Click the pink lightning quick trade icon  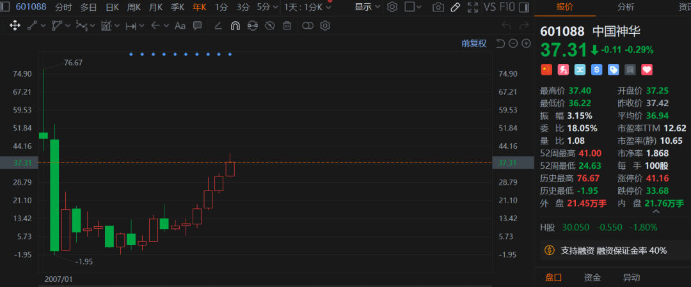pyautogui.click(x=563, y=70)
